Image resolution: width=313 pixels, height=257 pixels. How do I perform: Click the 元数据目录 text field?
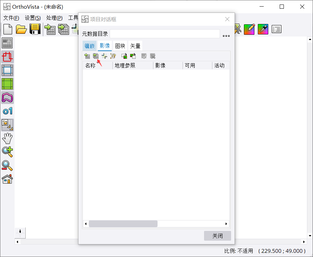pos(165,34)
